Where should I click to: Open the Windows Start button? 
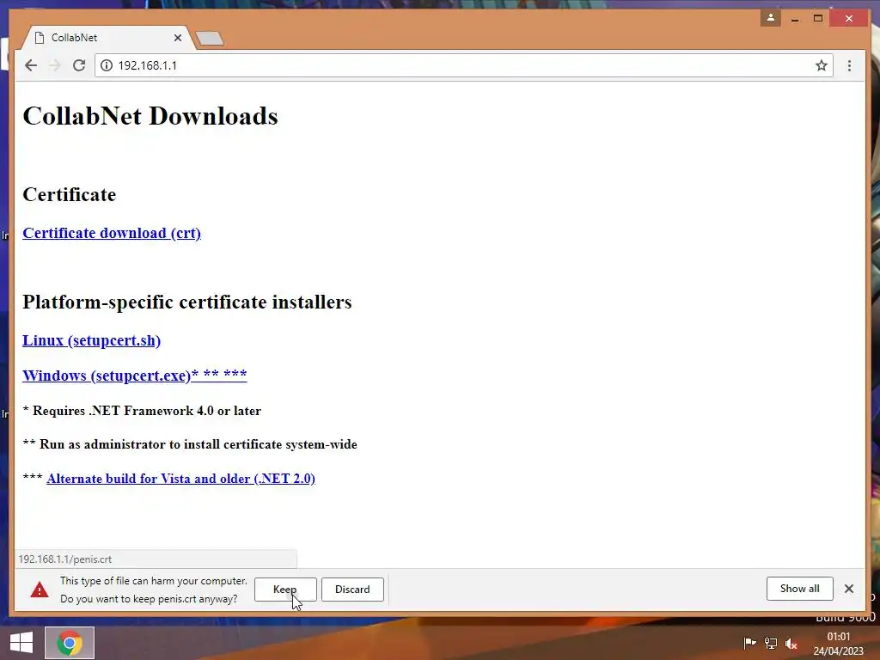coord(21,643)
